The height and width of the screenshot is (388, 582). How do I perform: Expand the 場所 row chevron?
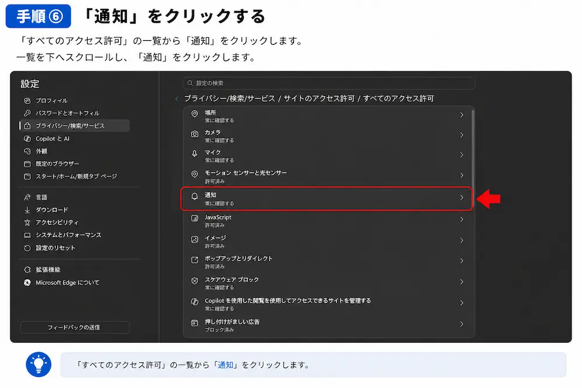point(462,115)
